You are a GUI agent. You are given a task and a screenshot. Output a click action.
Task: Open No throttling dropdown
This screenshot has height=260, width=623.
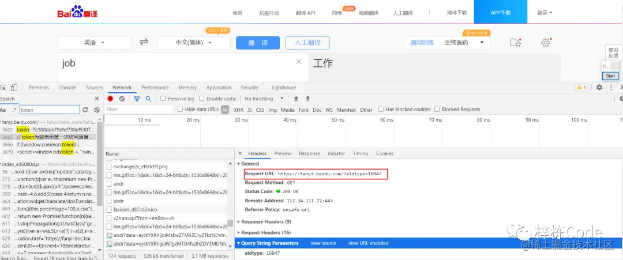pos(264,99)
